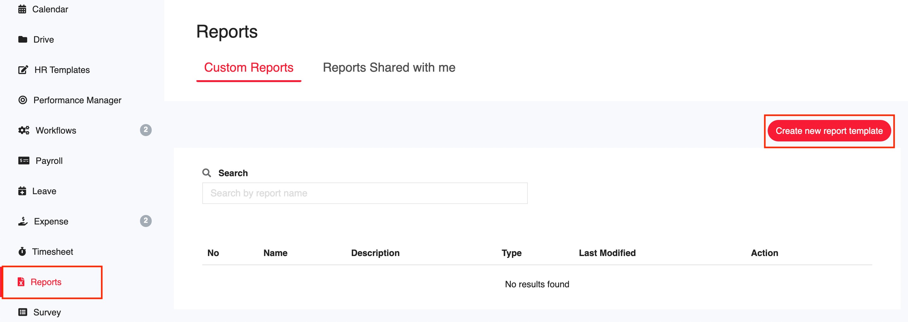908x322 pixels.
Task: Click the Description column header
Action: coord(375,253)
